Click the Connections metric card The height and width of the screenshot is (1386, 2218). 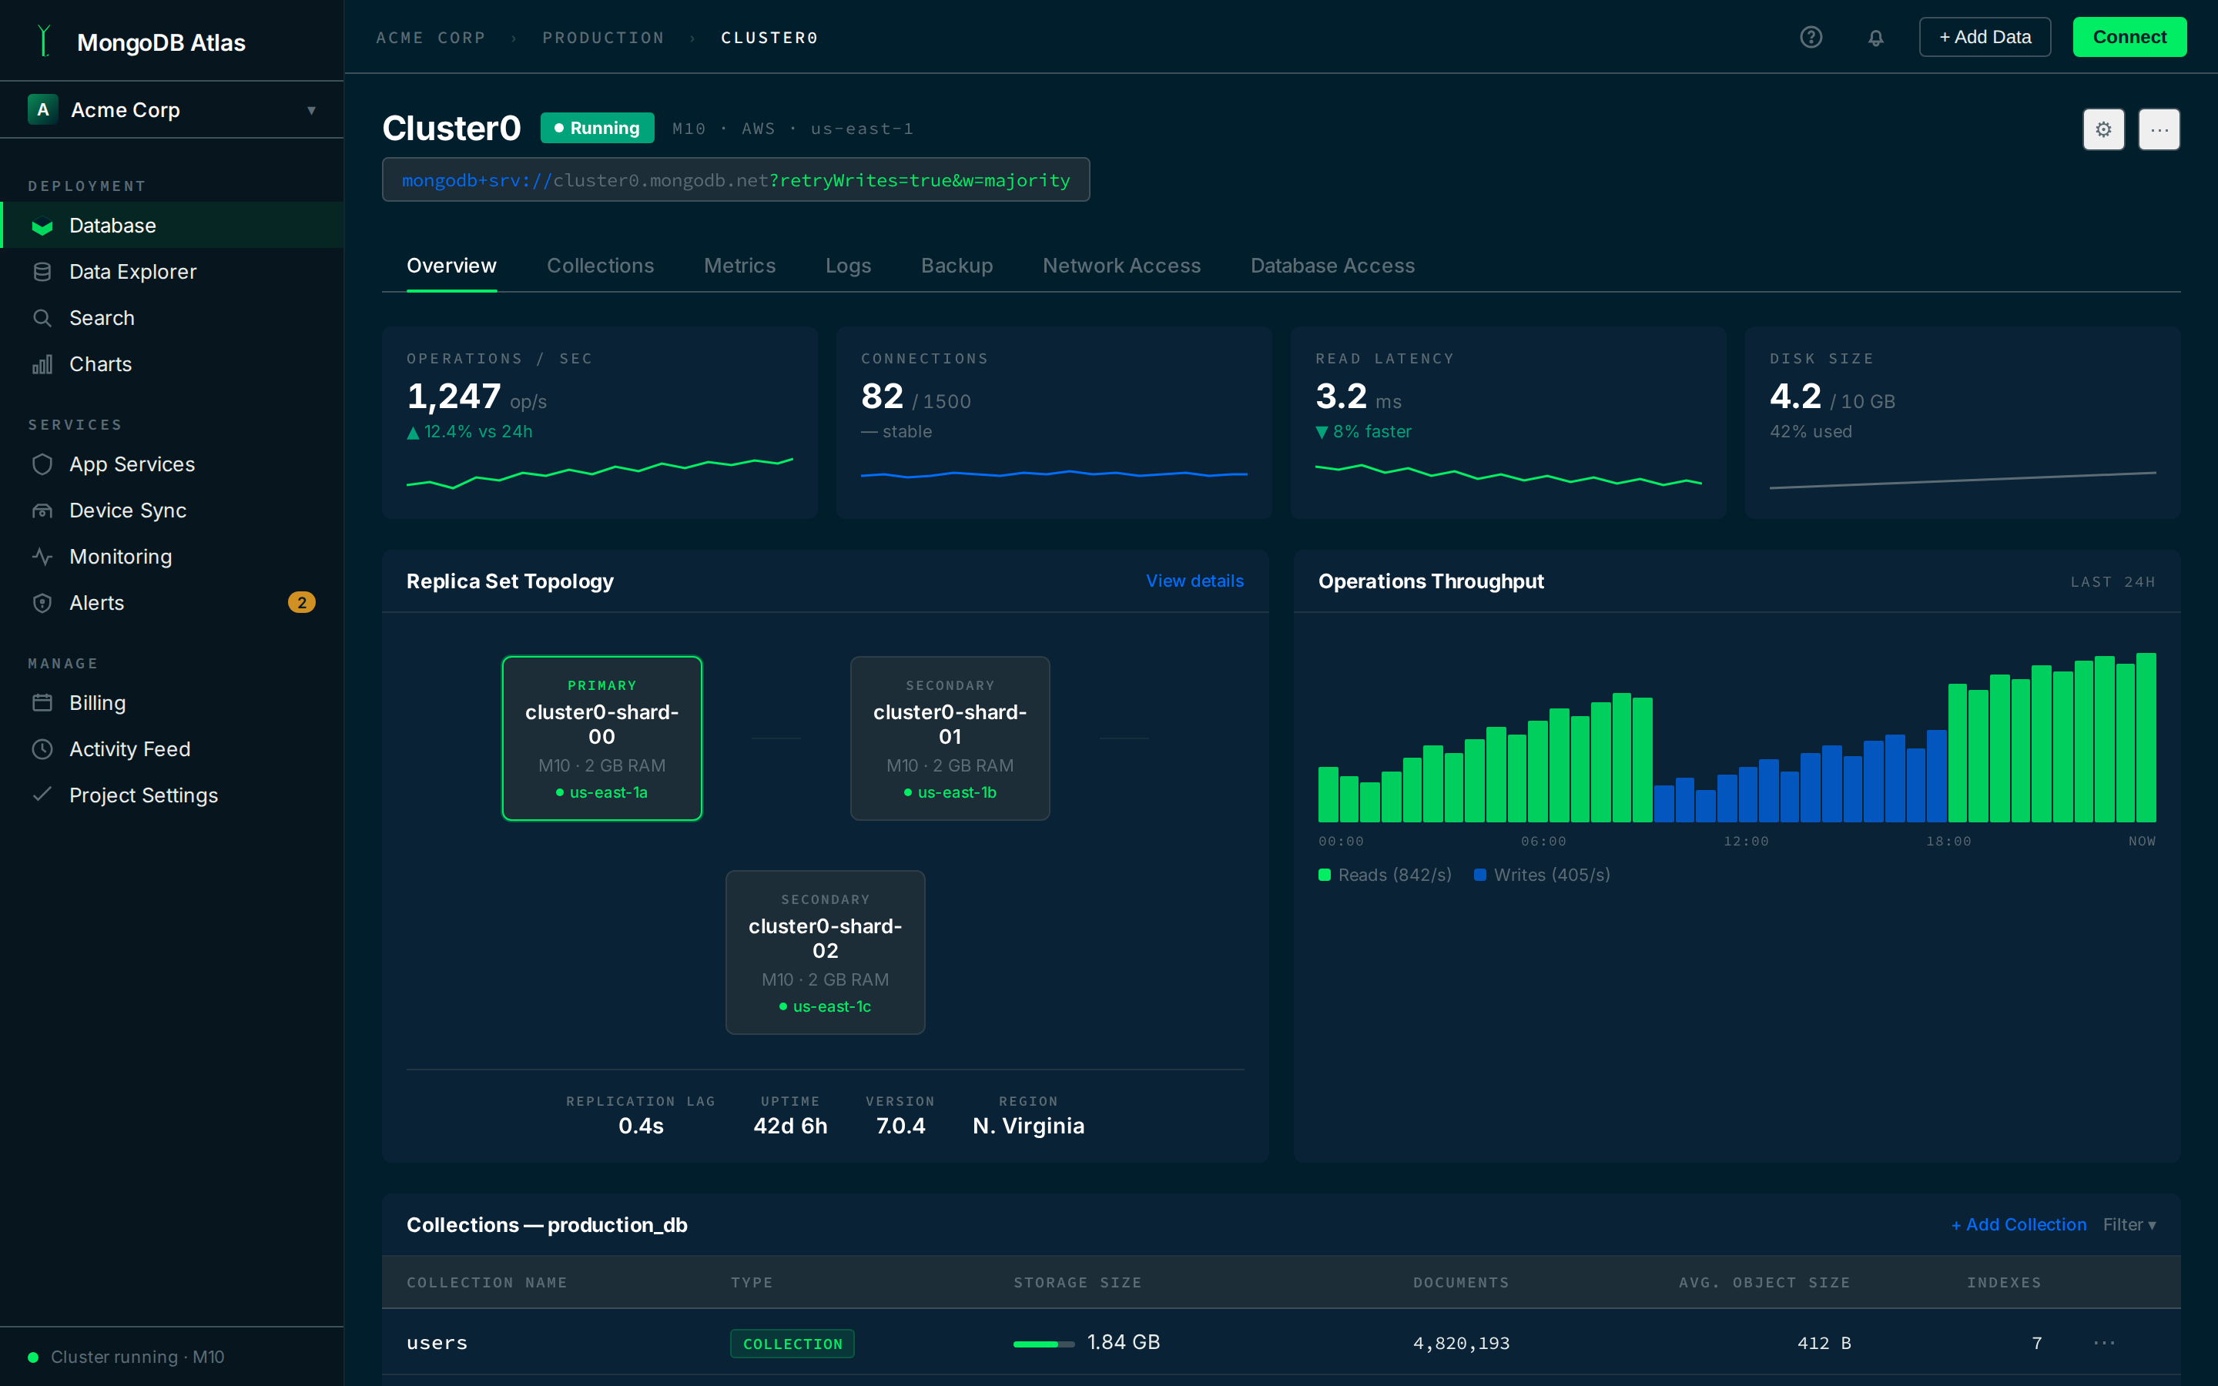[1054, 423]
